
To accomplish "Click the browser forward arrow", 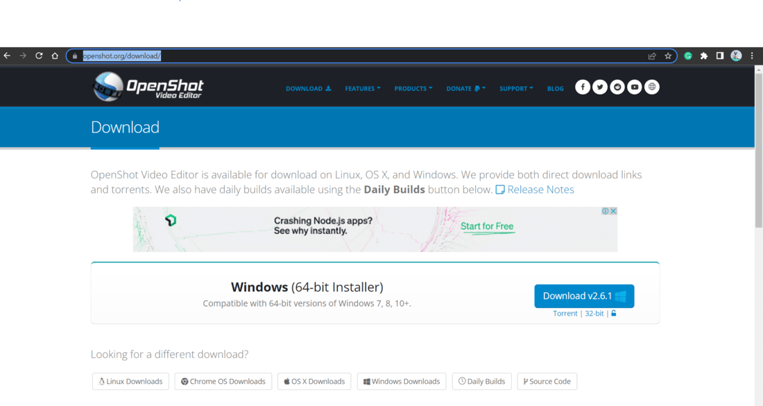I will [x=23, y=56].
